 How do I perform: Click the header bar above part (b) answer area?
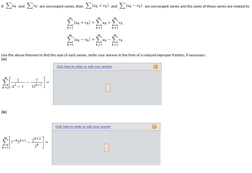click(x=106, y=126)
